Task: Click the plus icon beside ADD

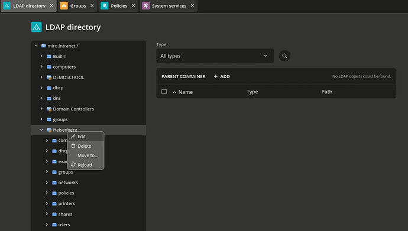Action: click(215, 76)
